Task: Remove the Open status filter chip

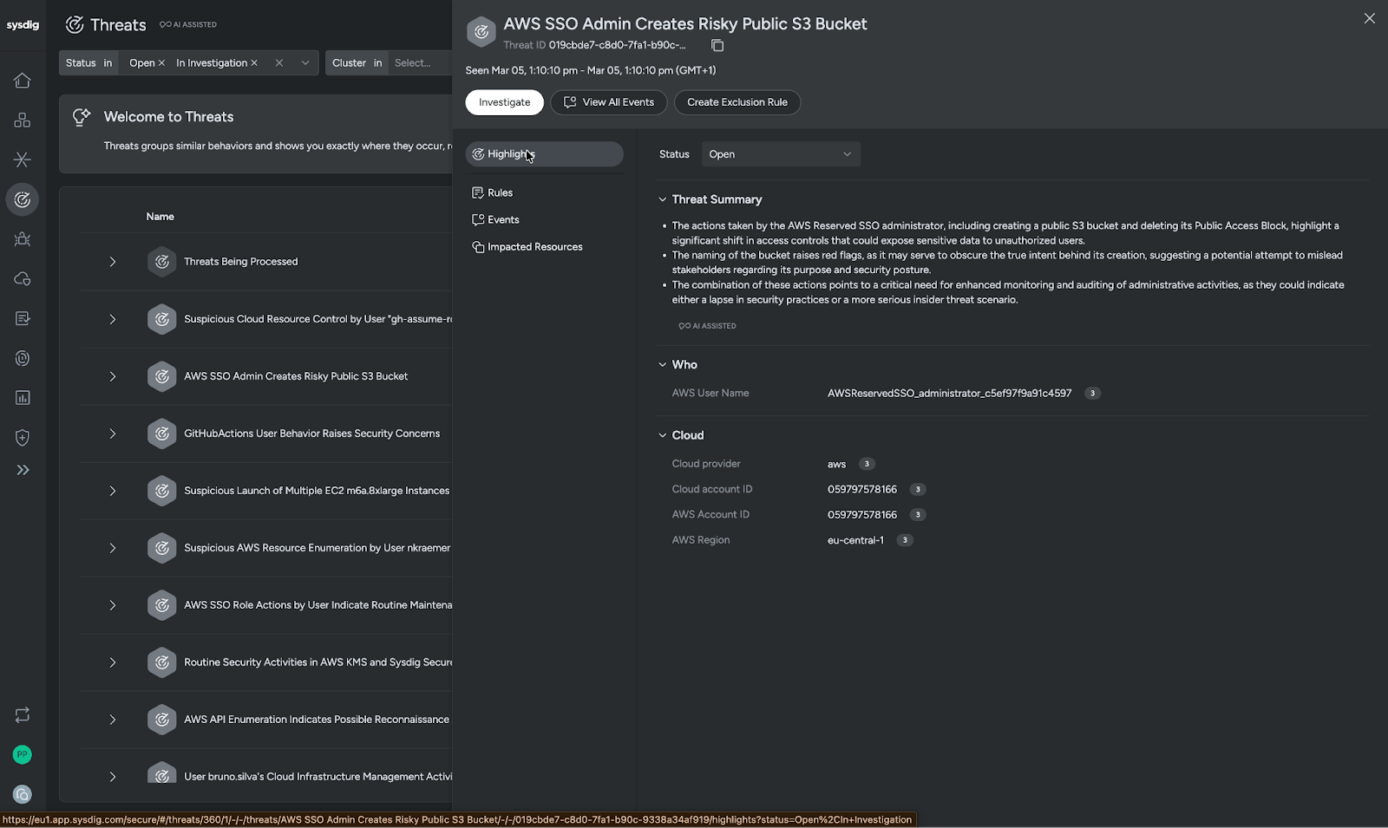Action: [161, 63]
